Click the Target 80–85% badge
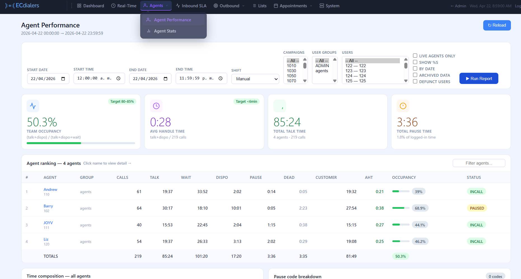Viewport: 521px width, 279px height. (122, 102)
